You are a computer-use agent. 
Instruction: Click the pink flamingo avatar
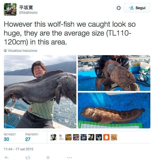(x=61, y=137)
